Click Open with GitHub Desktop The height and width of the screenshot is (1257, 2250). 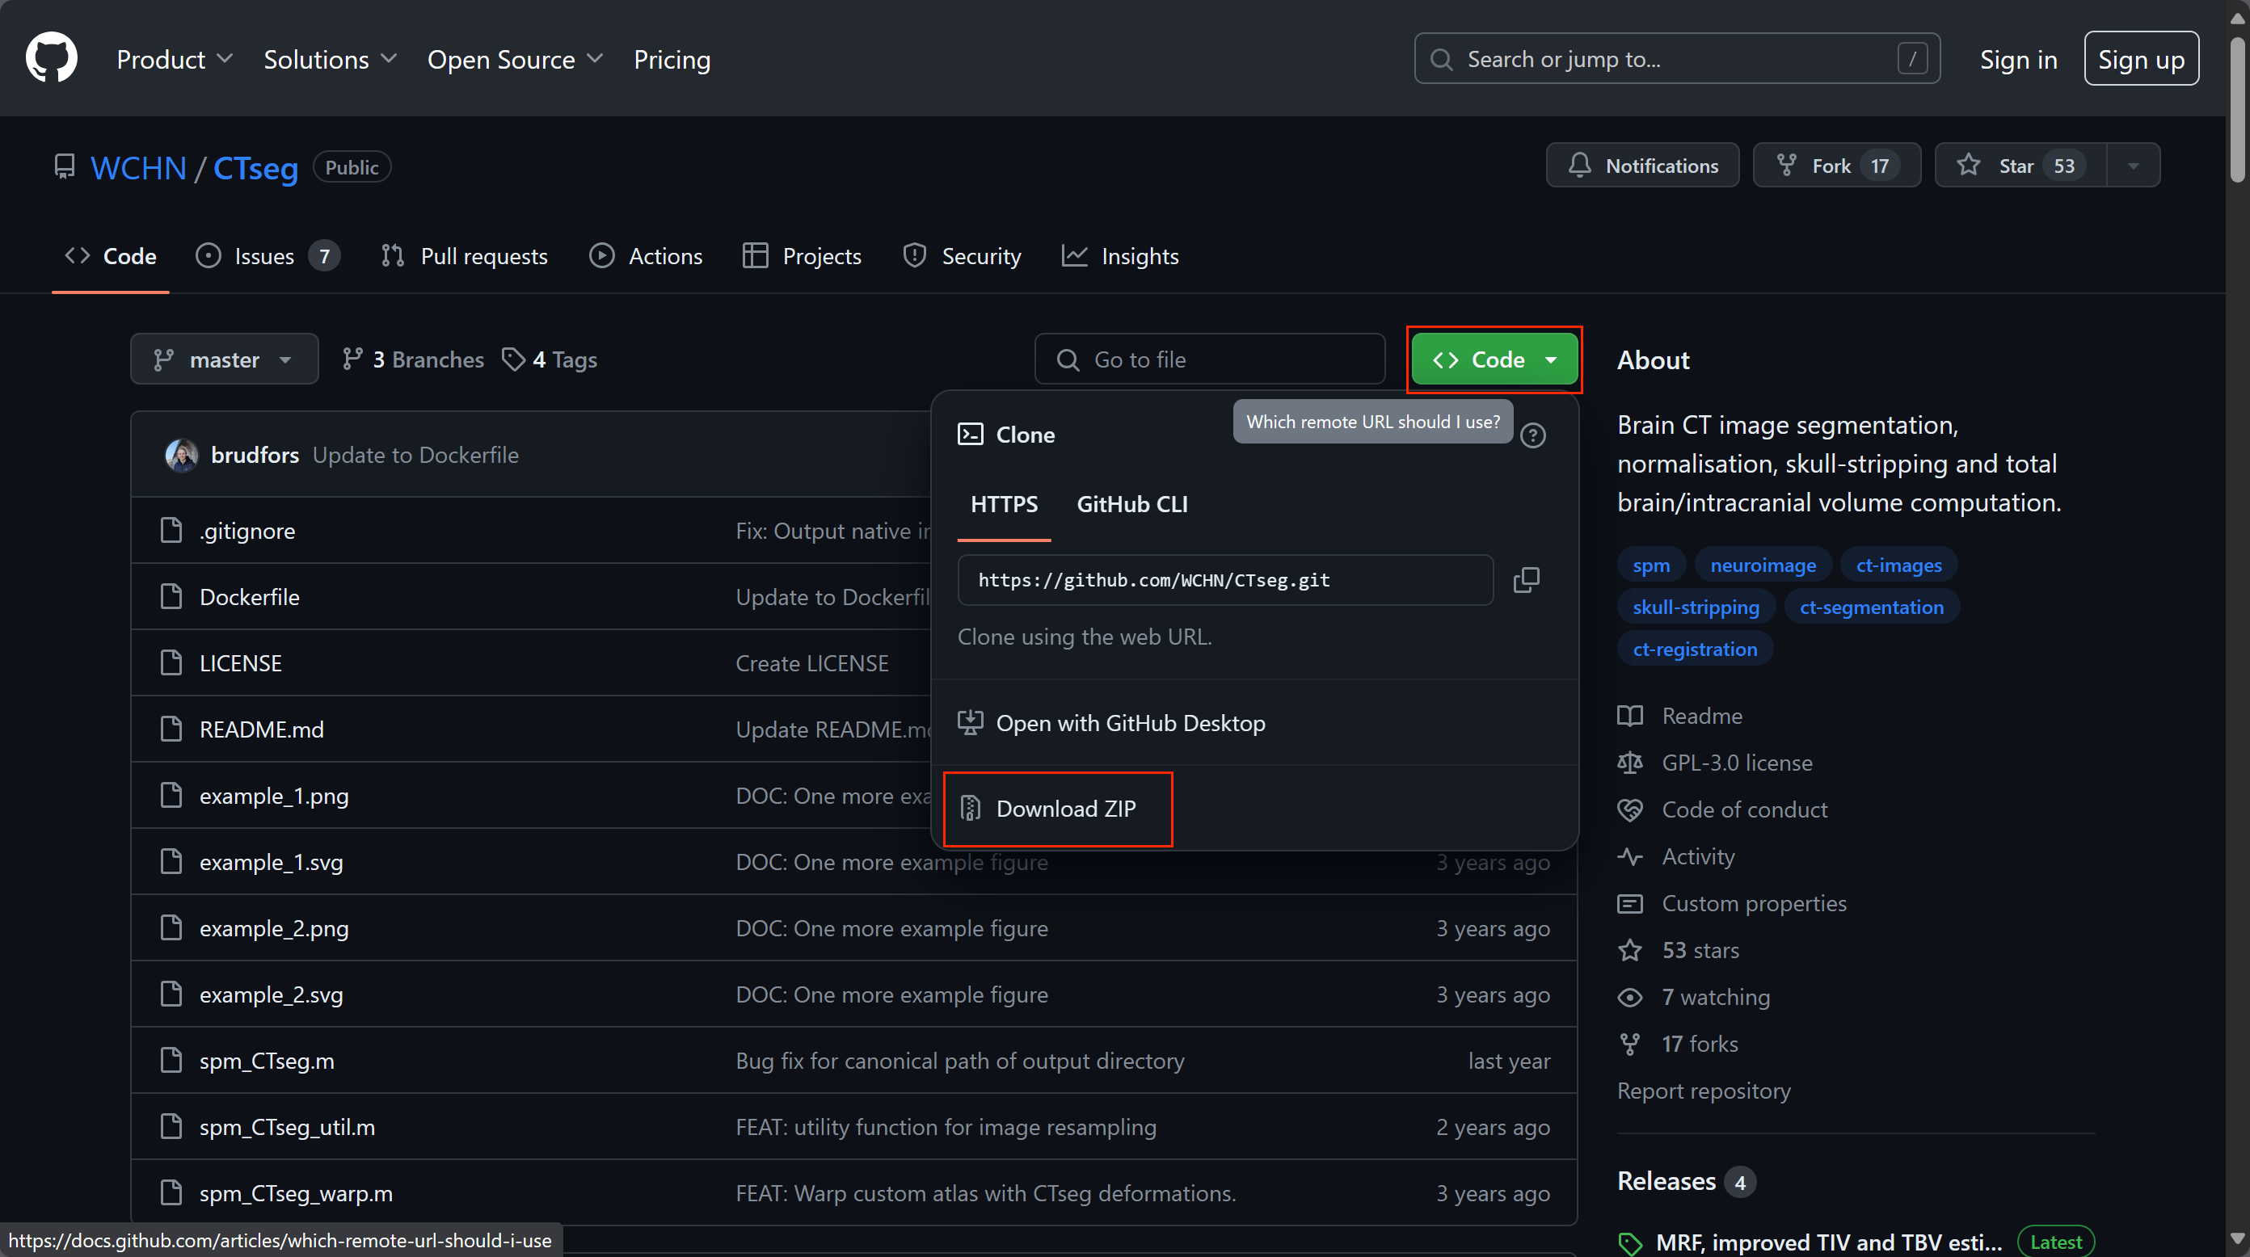[1130, 723]
